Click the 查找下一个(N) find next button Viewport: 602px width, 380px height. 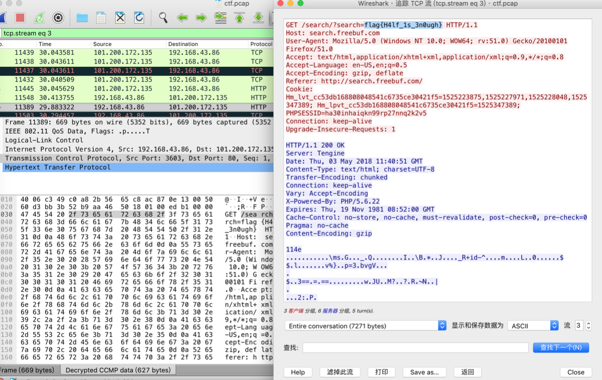(x=561, y=348)
